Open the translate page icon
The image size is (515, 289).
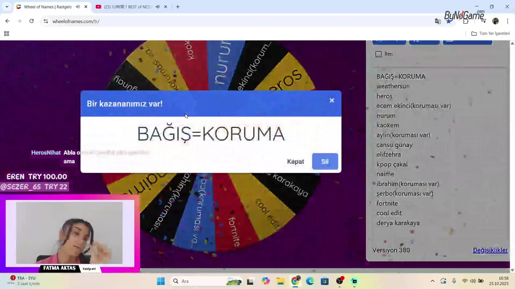tap(438, 21)
